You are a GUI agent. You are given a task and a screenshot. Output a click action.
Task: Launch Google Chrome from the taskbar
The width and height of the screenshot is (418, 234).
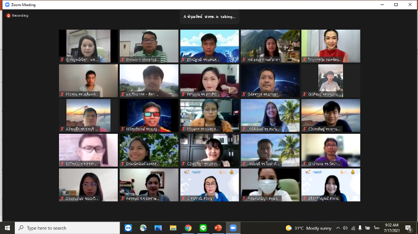coord(188,228)
